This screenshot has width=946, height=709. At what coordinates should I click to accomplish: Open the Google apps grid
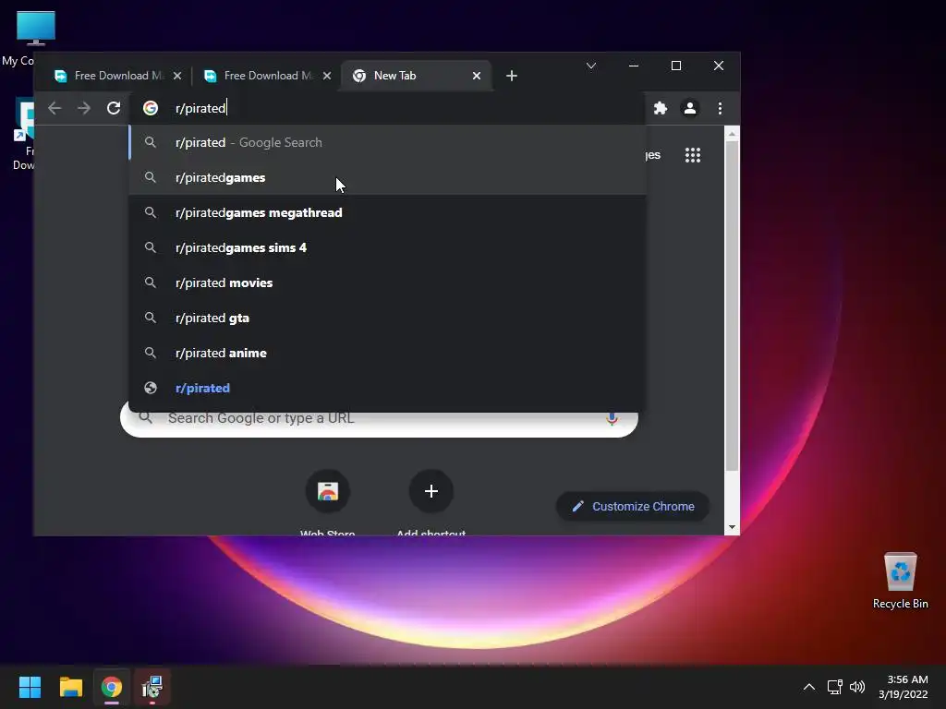tap(693, 155)
